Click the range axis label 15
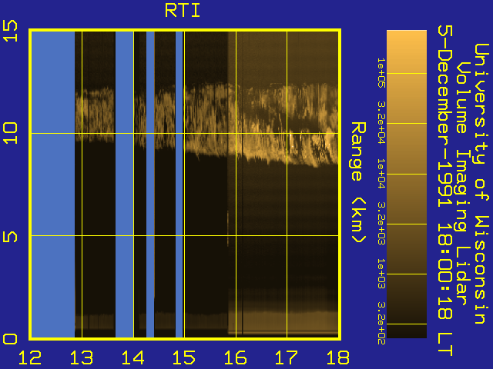Image resolution: width=493 pixels, height=369 pixels. (x=10, y=31)
